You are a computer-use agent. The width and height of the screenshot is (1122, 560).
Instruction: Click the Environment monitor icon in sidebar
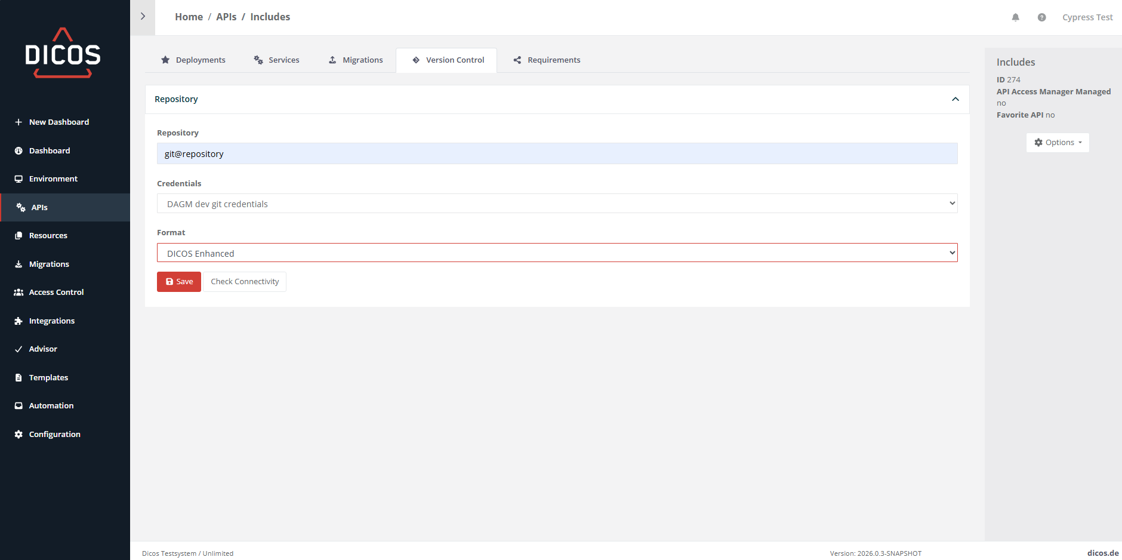click(x=19, y=179)
